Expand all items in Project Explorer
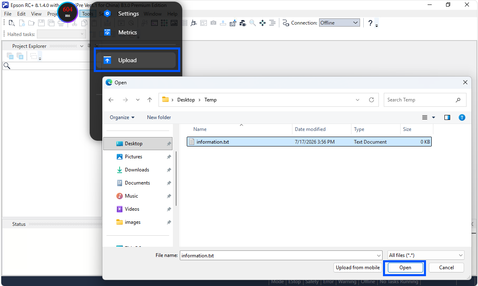Image resolution: width=478 pixels, height=286 pixels. 20,56
